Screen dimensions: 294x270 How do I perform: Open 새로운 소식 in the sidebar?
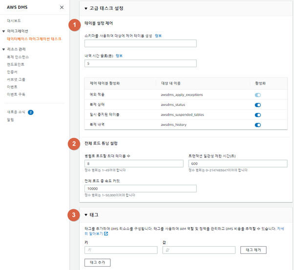click(x=16, y=112)
